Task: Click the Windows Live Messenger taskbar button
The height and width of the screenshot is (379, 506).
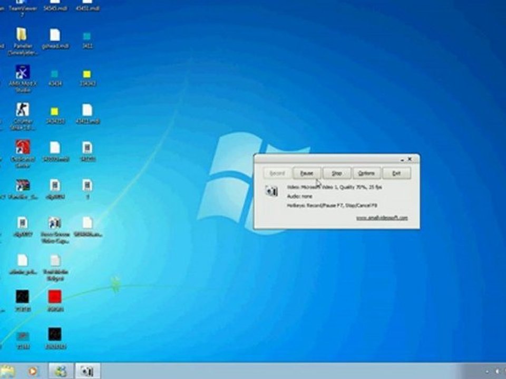Action: click(61, 371)
